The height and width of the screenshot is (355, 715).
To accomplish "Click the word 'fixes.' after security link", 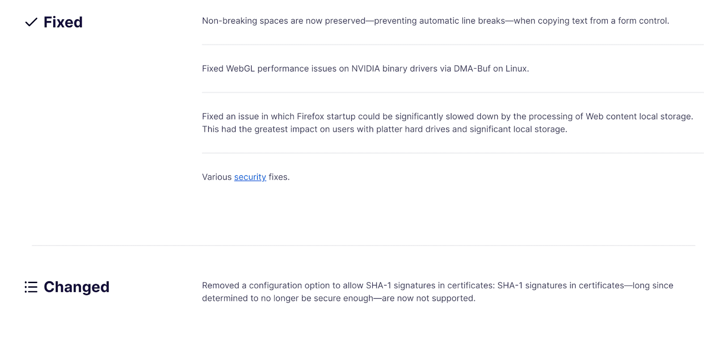I will [279, 177].
